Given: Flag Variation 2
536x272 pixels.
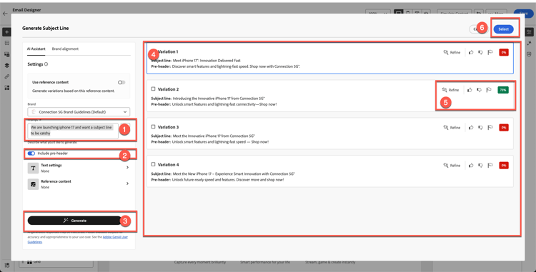Looking at the screenshot, I should click(489, 90).
